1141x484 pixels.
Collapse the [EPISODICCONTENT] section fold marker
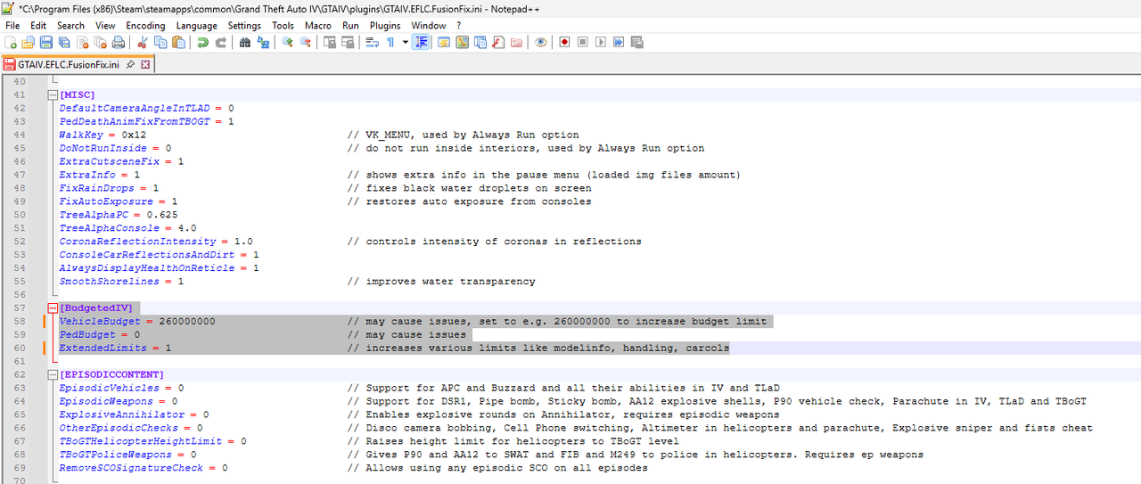click(x=53, y=375)
